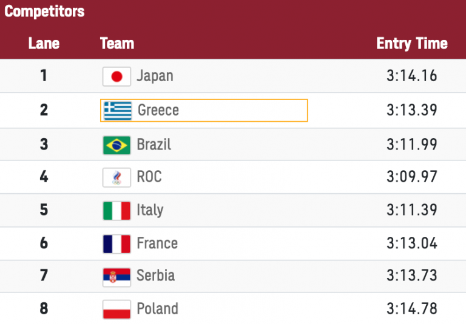Click the ROC emblem icon
This screenshot has width=466, height=324.
tap(117, 177)
